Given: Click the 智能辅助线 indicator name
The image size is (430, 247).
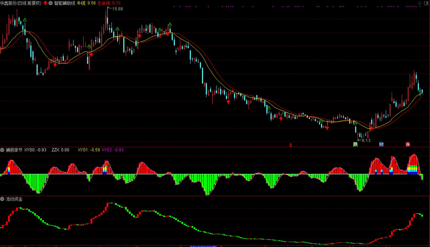Looking at the screenshot, I should pos(65,3).
